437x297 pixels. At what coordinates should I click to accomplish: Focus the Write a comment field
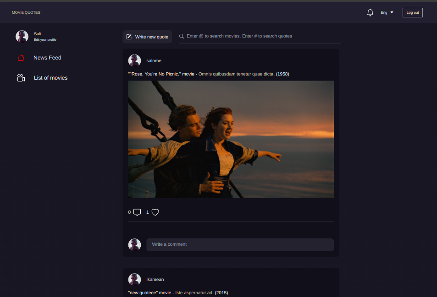click(x=240, y=244)
